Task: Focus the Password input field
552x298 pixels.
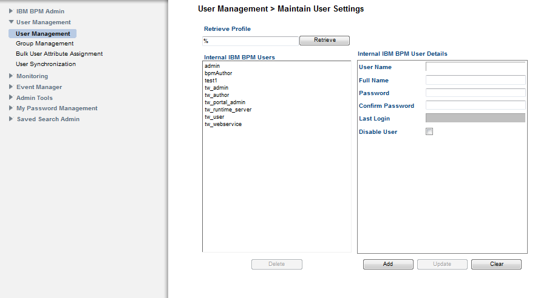Action: (475, 93)
